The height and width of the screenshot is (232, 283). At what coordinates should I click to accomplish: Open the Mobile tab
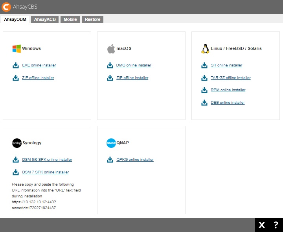tap(70, 19)
